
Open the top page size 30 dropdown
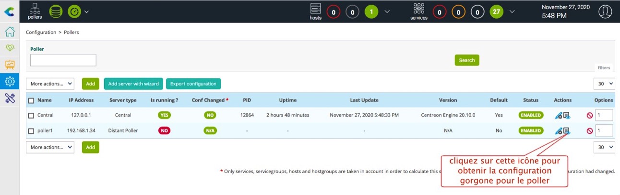click(604, 84)
